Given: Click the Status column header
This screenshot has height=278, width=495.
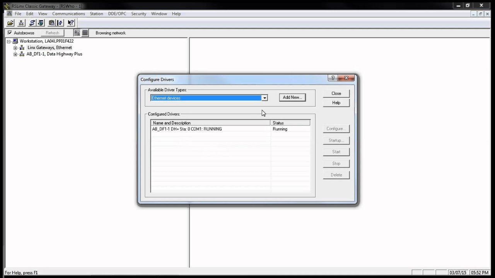Looking at the screenshot, I should pos(290,123).
